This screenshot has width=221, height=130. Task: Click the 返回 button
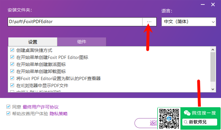pos(146,123)
